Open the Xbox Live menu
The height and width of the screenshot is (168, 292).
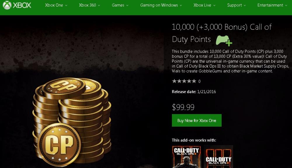point(204,5)
